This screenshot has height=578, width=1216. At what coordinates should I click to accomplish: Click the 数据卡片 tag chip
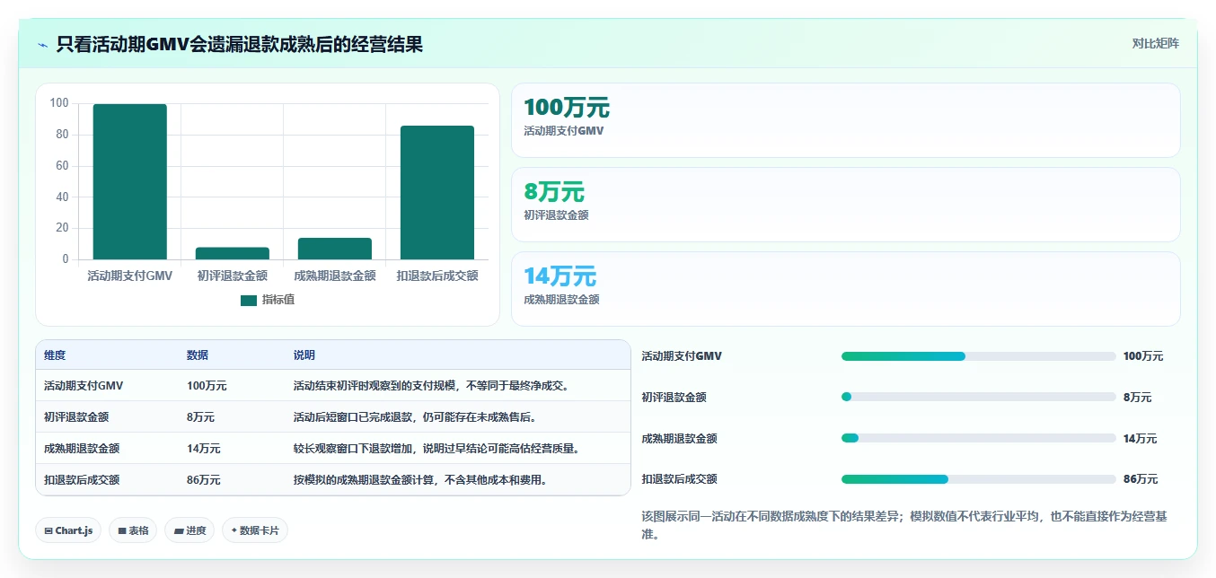[x=255, y=530]
